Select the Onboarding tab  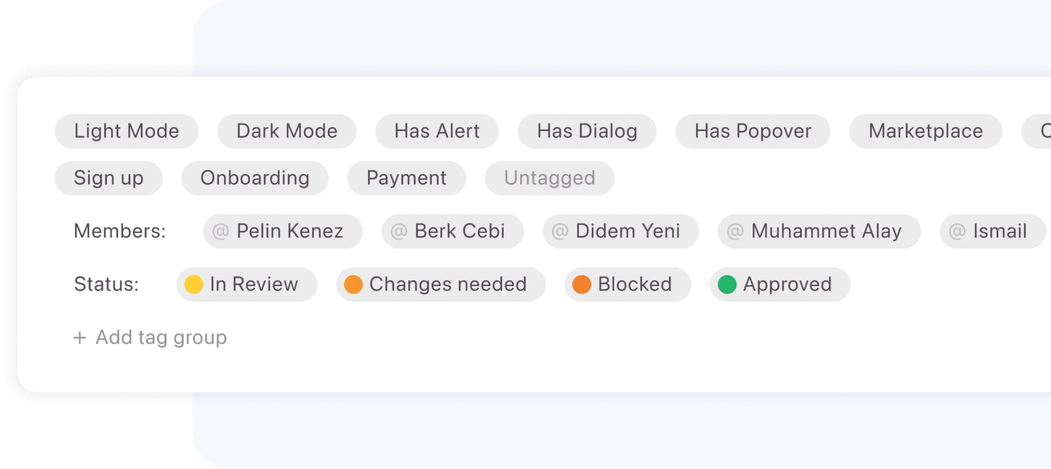[255, 177]
